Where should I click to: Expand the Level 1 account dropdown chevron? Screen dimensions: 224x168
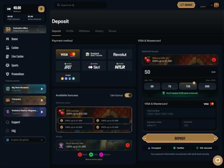tap(212, 5)
